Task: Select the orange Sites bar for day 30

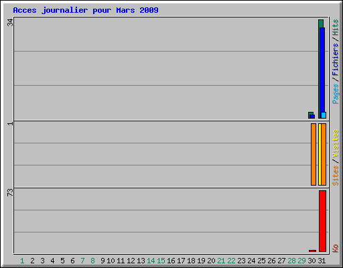Action: pos(314,154)
